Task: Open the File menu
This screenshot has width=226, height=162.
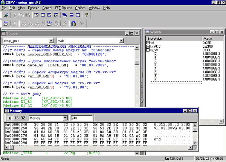Action: pyautogui.click(x=4, y=8)
